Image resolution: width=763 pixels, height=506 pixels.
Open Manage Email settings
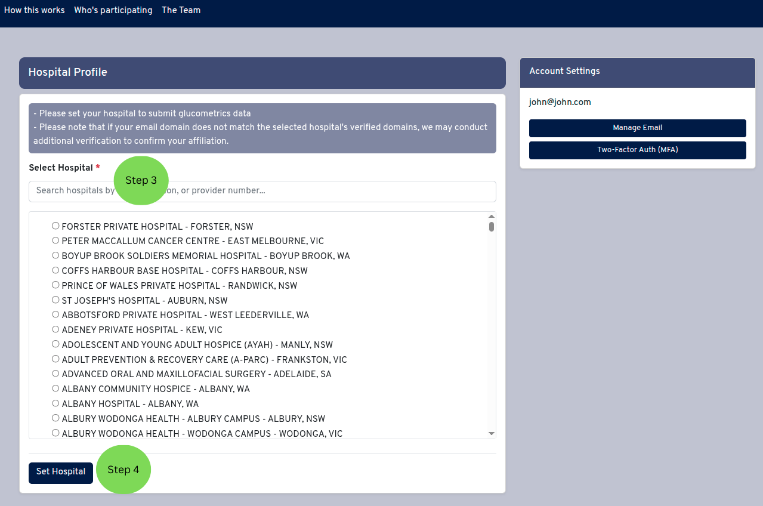tap(637, 128)
